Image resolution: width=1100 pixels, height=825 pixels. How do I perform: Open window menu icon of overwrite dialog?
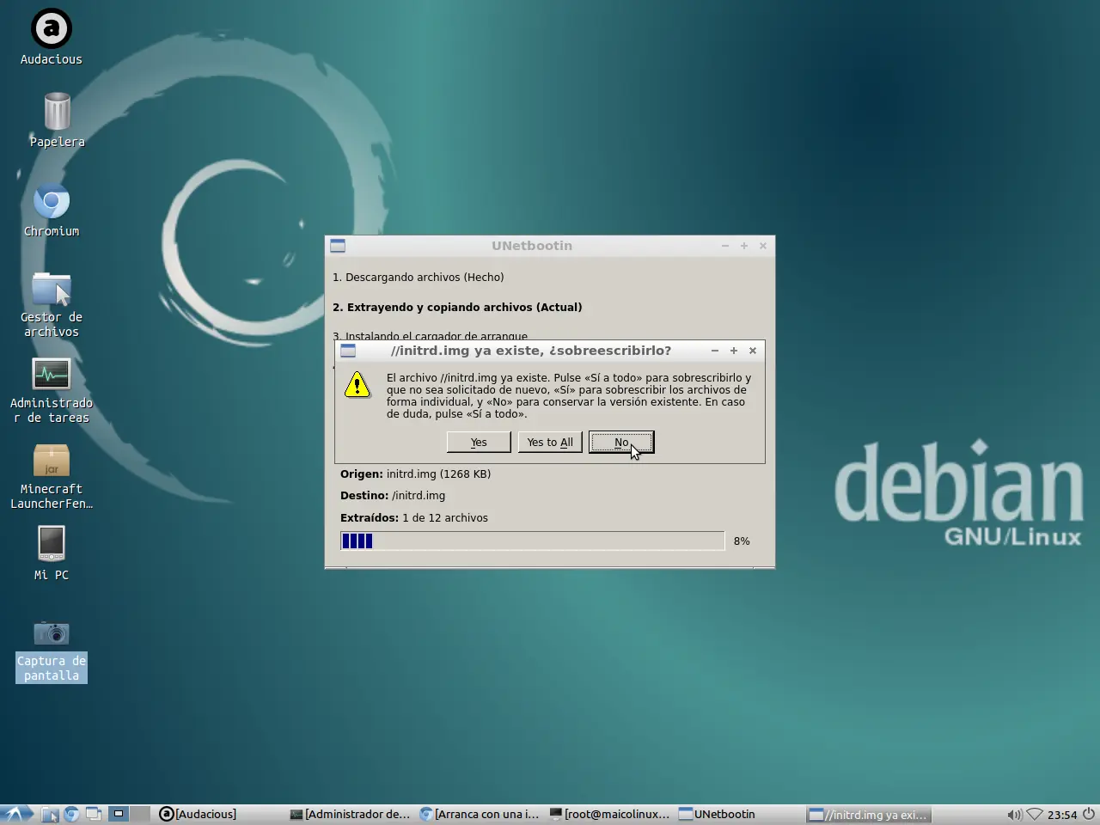pyautogui.click(x=348, y=351)
